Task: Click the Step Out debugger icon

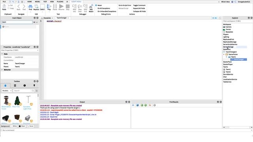Action: (x=85, y=8)
